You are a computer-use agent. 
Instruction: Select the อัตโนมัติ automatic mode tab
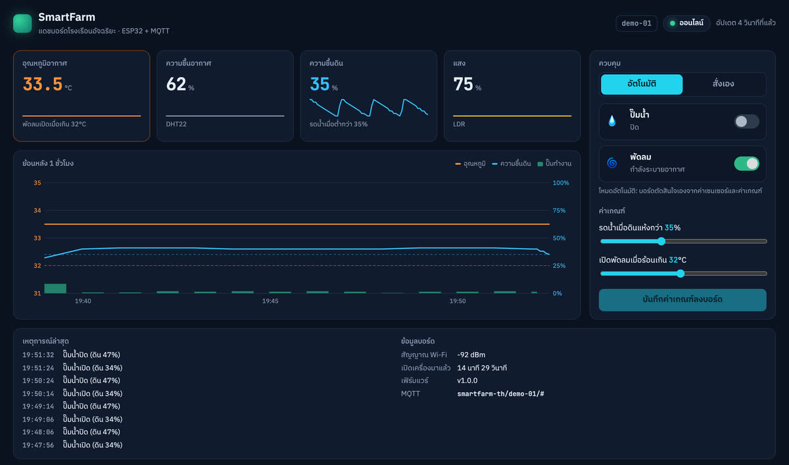click(x=642, y=84)
